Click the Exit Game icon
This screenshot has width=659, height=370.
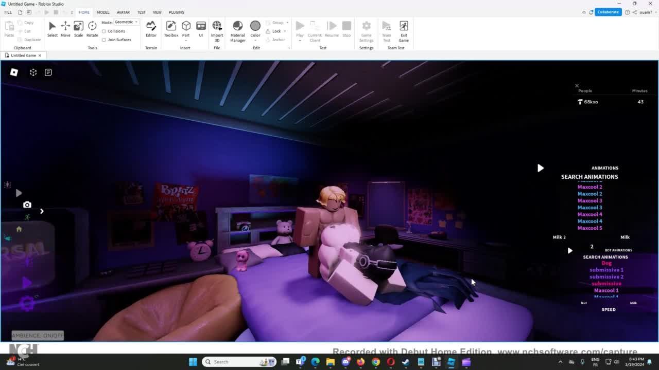[404, 29]
